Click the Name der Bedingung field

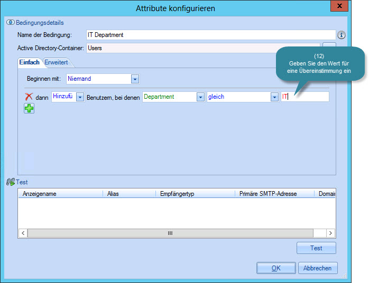[211, 35]
